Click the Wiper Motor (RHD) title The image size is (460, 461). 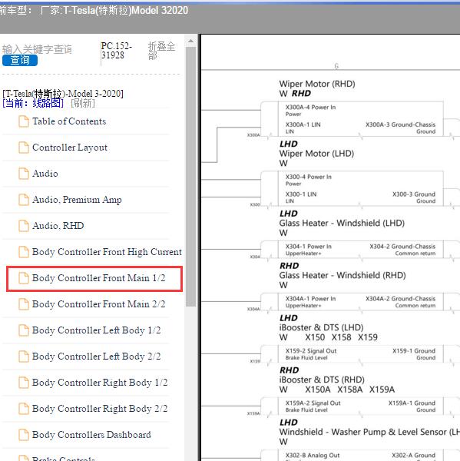(x=317, y=84)
